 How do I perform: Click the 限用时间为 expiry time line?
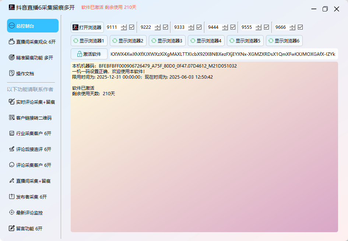click(143, 77)
